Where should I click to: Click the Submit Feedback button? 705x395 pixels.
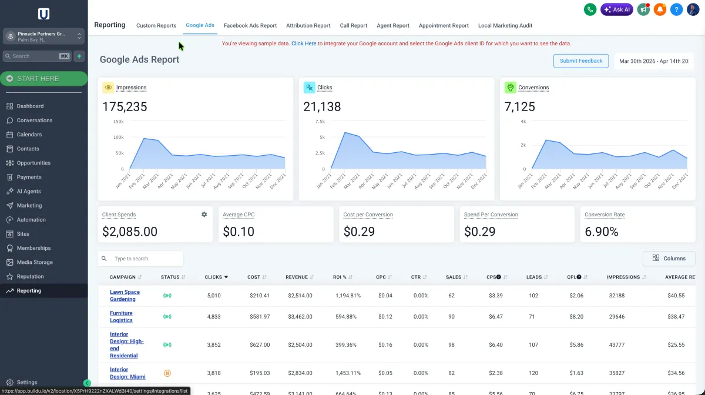(580, 61)
